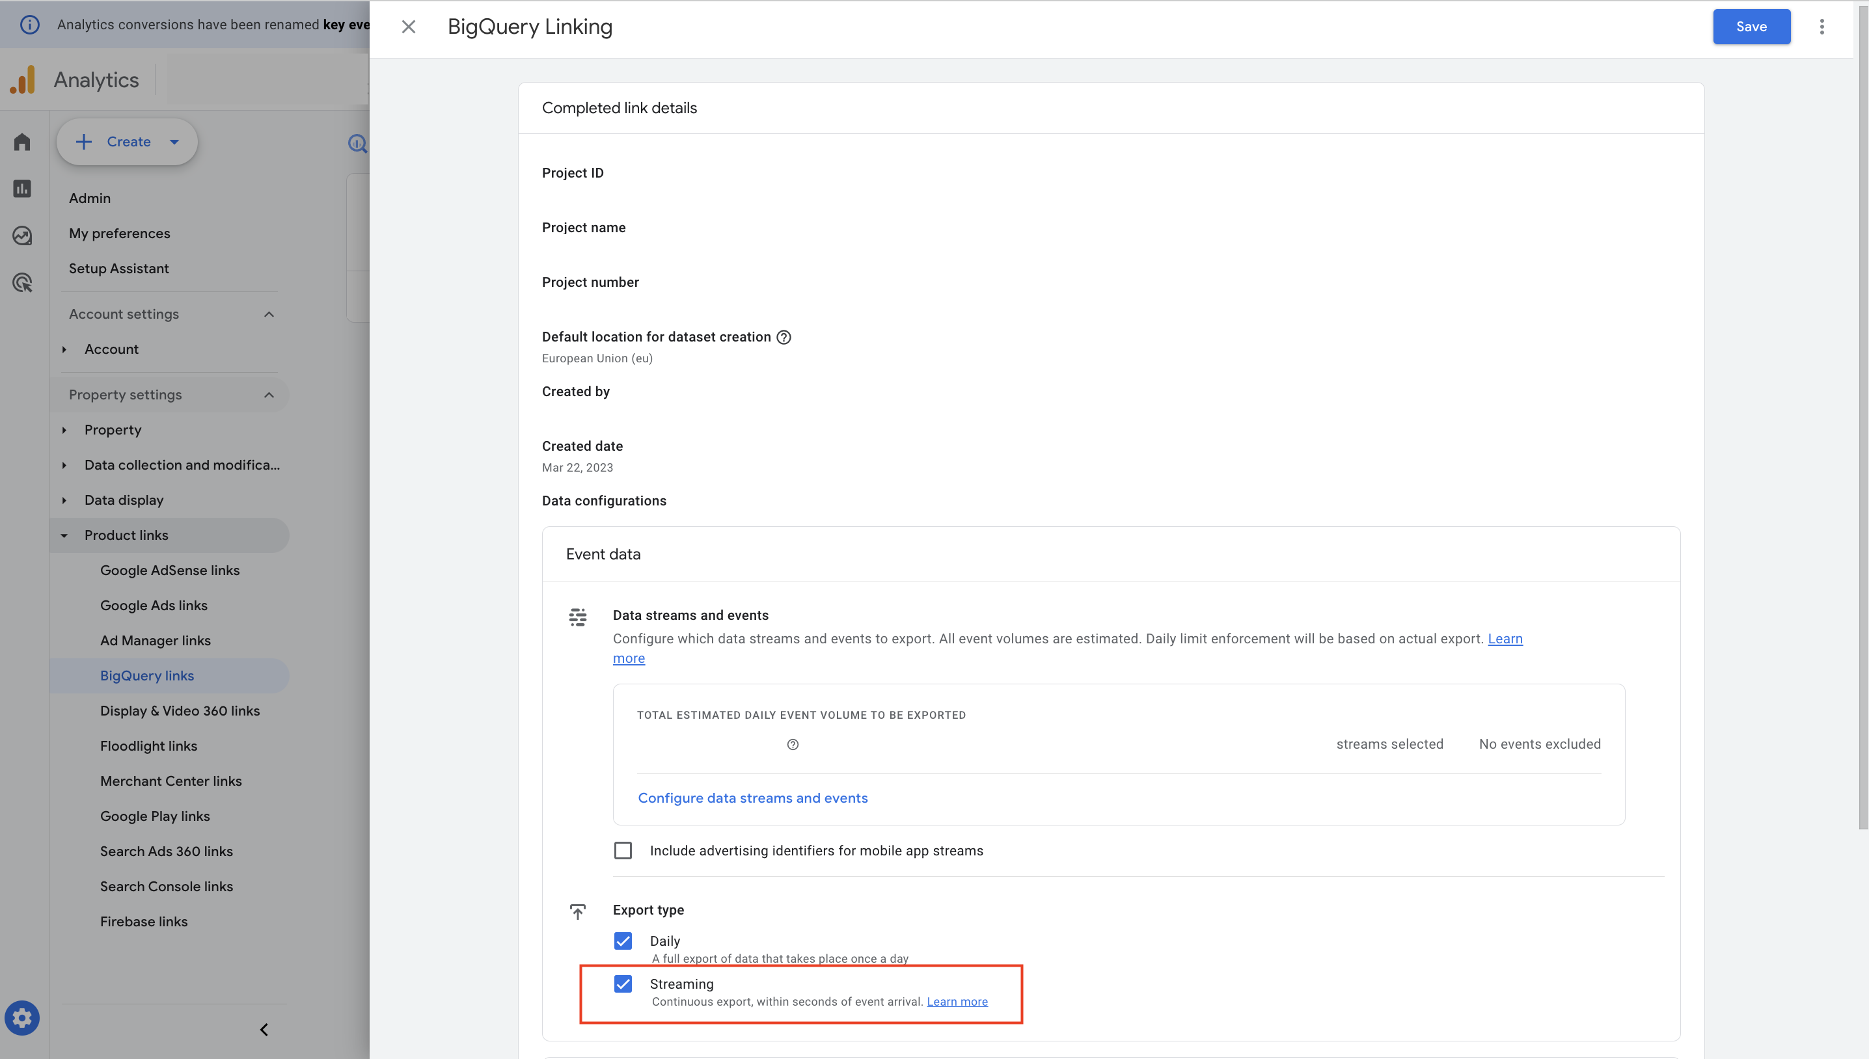The height and width of the screenshot is (1059, 1869).
Task: Click the help icon under total estimated volume
Action: pyautogui.click(x=793, y=744)
